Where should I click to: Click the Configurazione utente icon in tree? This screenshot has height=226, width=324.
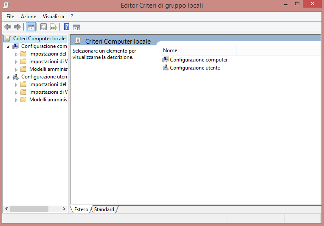(16, 77)
